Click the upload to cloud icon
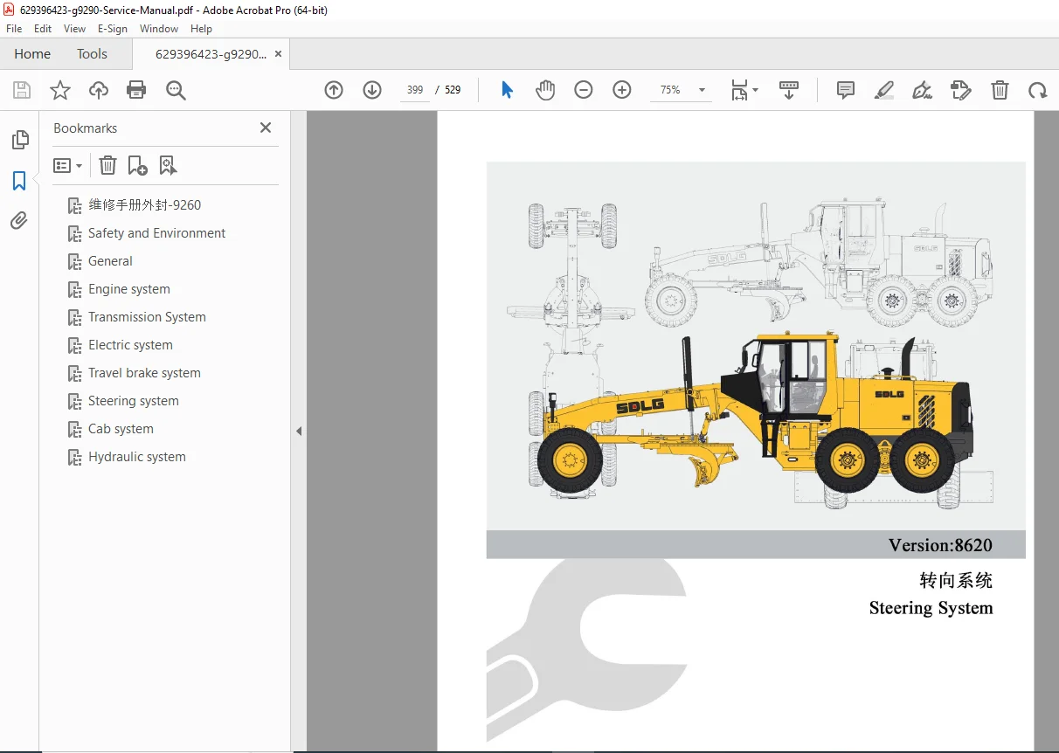The height and width of the screenshot is (753, 1059). click(x=99, y=90)
